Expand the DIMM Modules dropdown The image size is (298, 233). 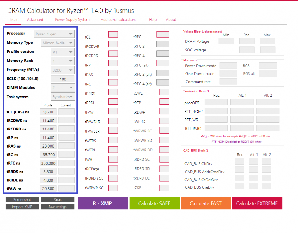(63, 87)
